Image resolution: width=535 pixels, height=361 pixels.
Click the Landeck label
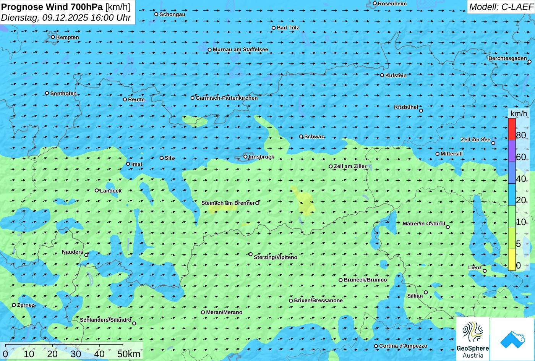click(111, 191)
